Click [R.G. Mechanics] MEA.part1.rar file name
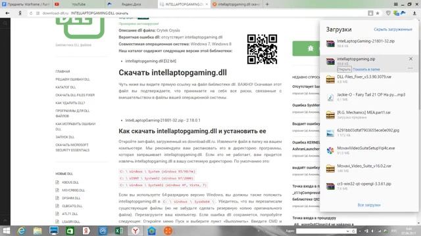 364,112
